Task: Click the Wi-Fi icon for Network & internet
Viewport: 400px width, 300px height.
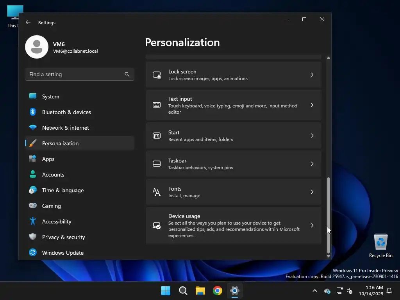Action: pyautogui.click(x=33, y=128)
